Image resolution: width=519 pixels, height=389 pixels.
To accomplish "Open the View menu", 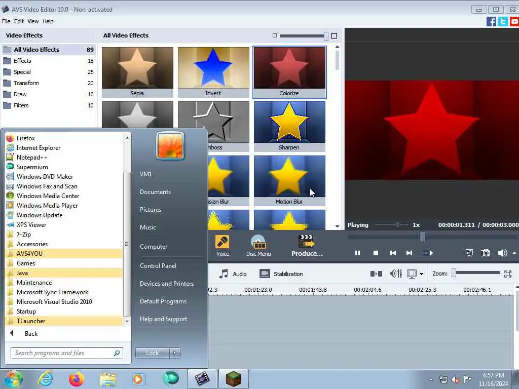I will tap(33, 21).
